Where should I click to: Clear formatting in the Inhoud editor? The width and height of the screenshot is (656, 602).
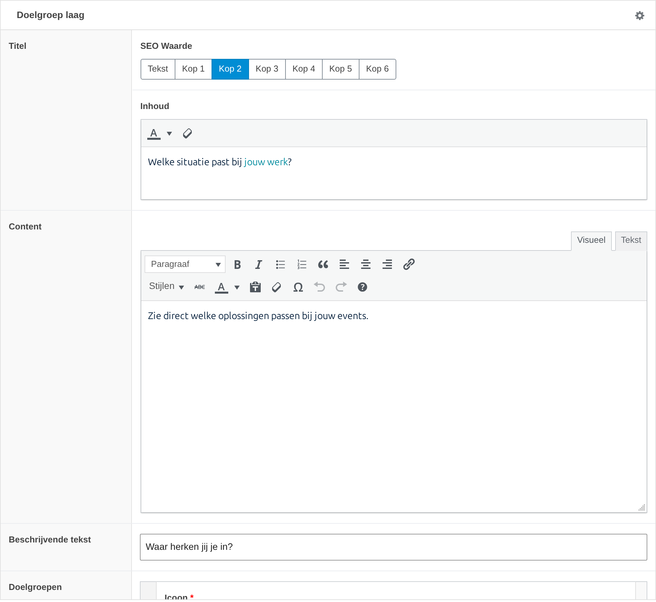pos(187,133)
